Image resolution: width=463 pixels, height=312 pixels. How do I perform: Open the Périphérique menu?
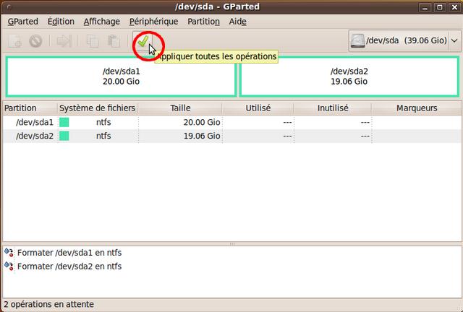[x=153, y=22]
